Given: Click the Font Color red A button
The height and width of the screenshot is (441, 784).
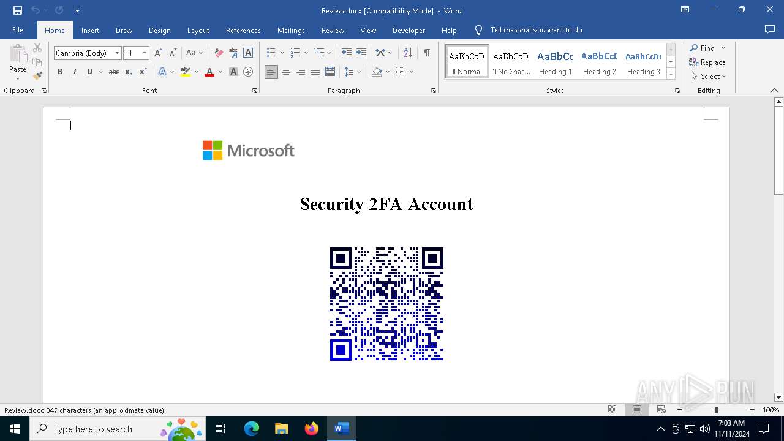Looking at the screenshot, I should pos(209,72).
